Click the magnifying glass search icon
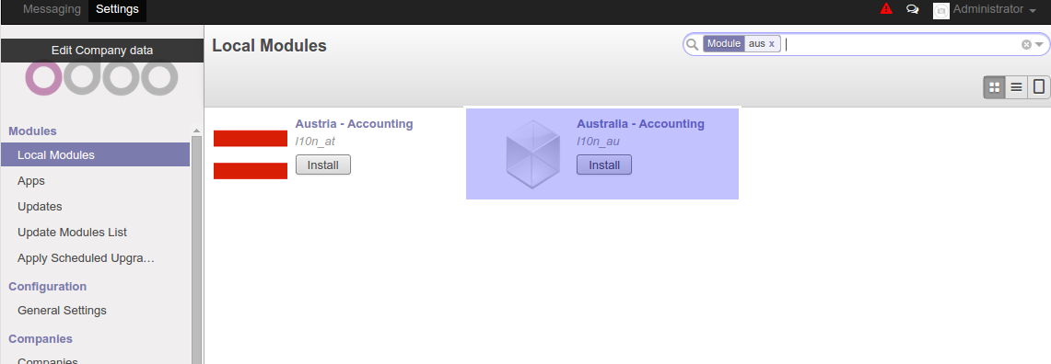This screenshot has height=364, width=1051. pos(692,44)
